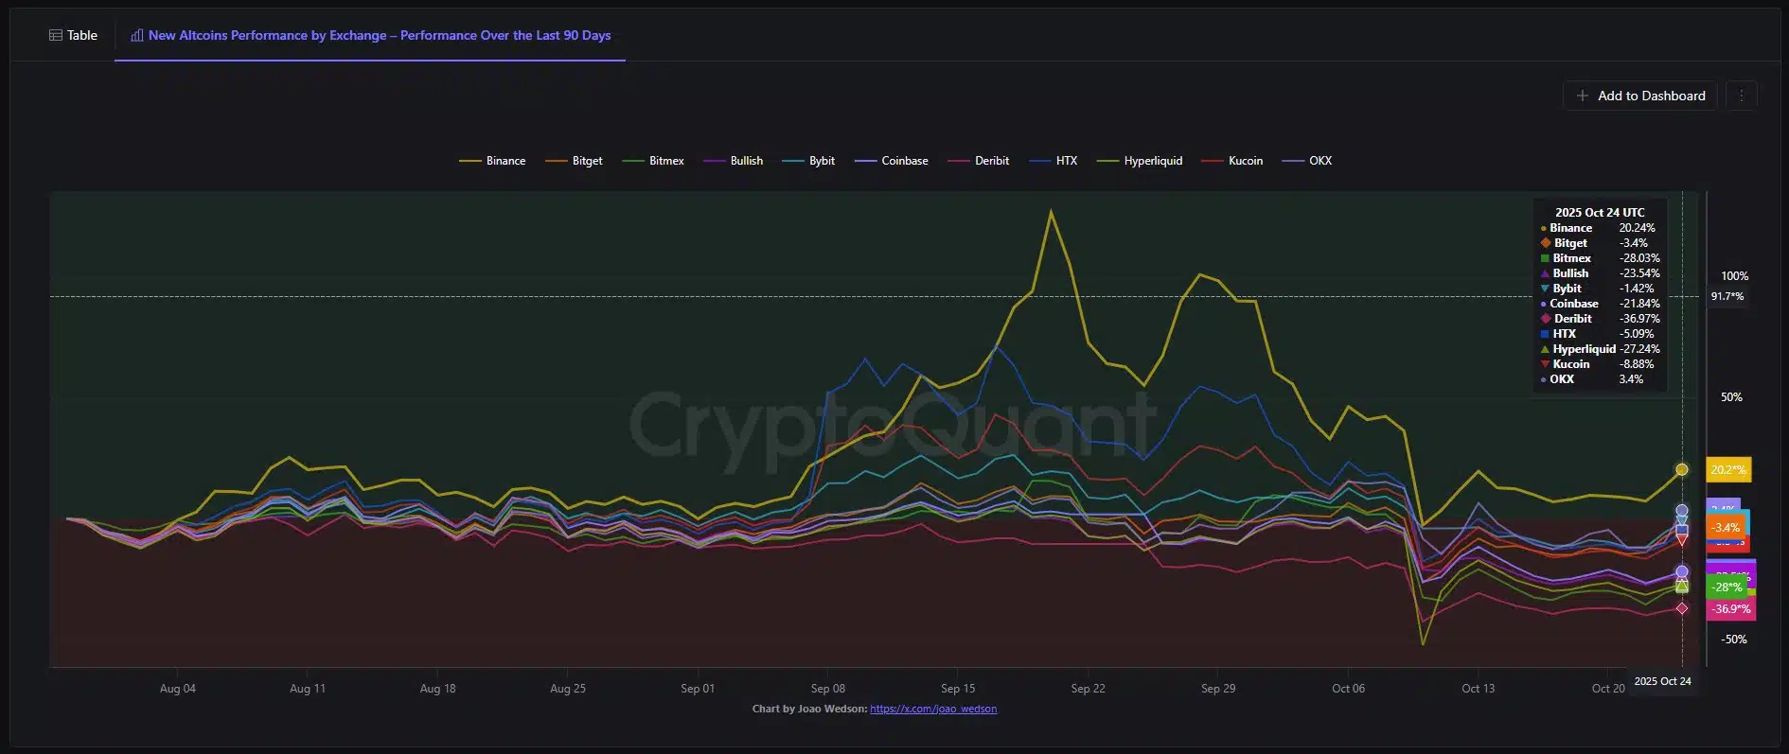Image resolution: width=1789 pixels, height=754 pixels.
Task: Toggle Deribit series in the legend
Action: pyautogui.click(x=980, y=161)
